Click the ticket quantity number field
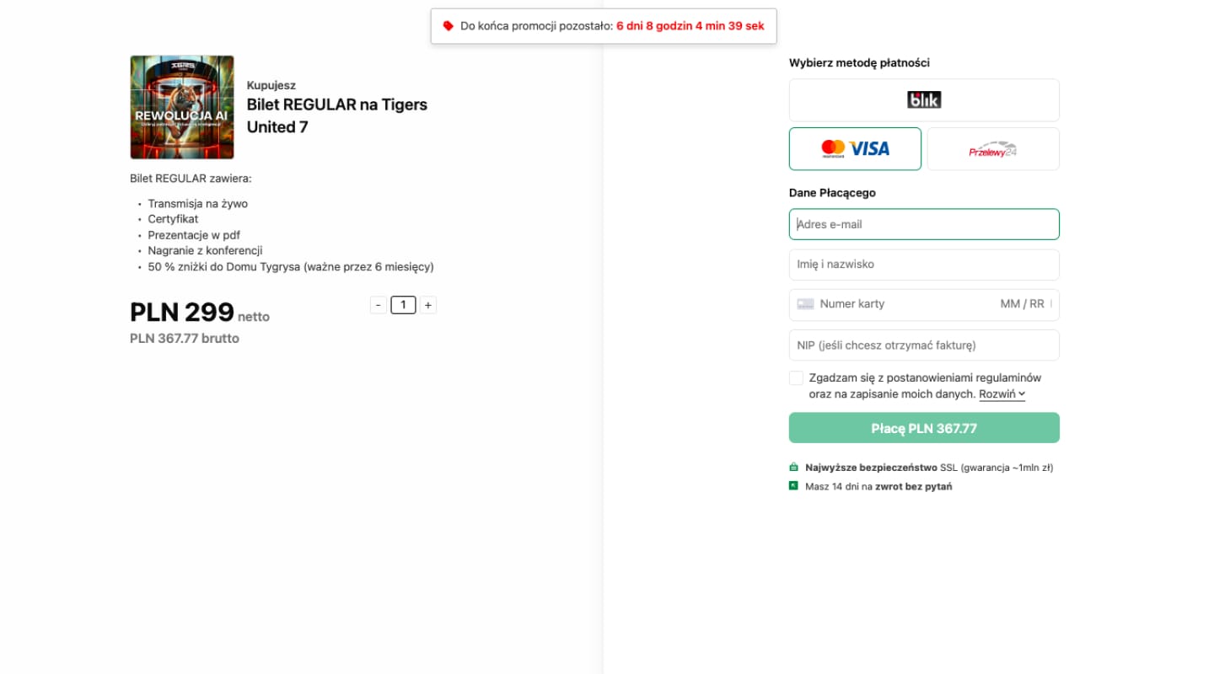Image resolution: width=1214 pixels, height=674 pixels. 403,305
